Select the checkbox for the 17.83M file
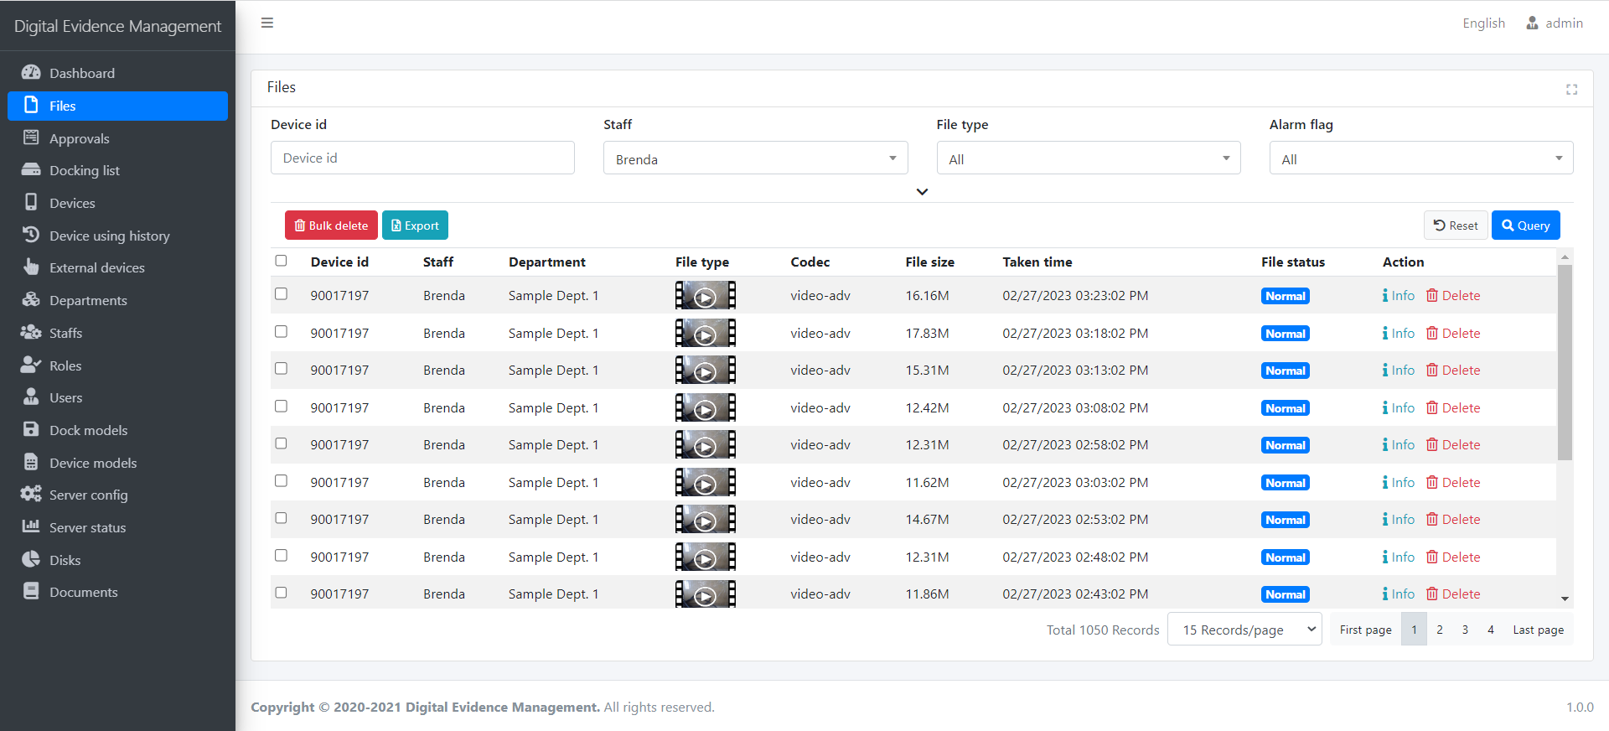 click(x=281, y=332)
